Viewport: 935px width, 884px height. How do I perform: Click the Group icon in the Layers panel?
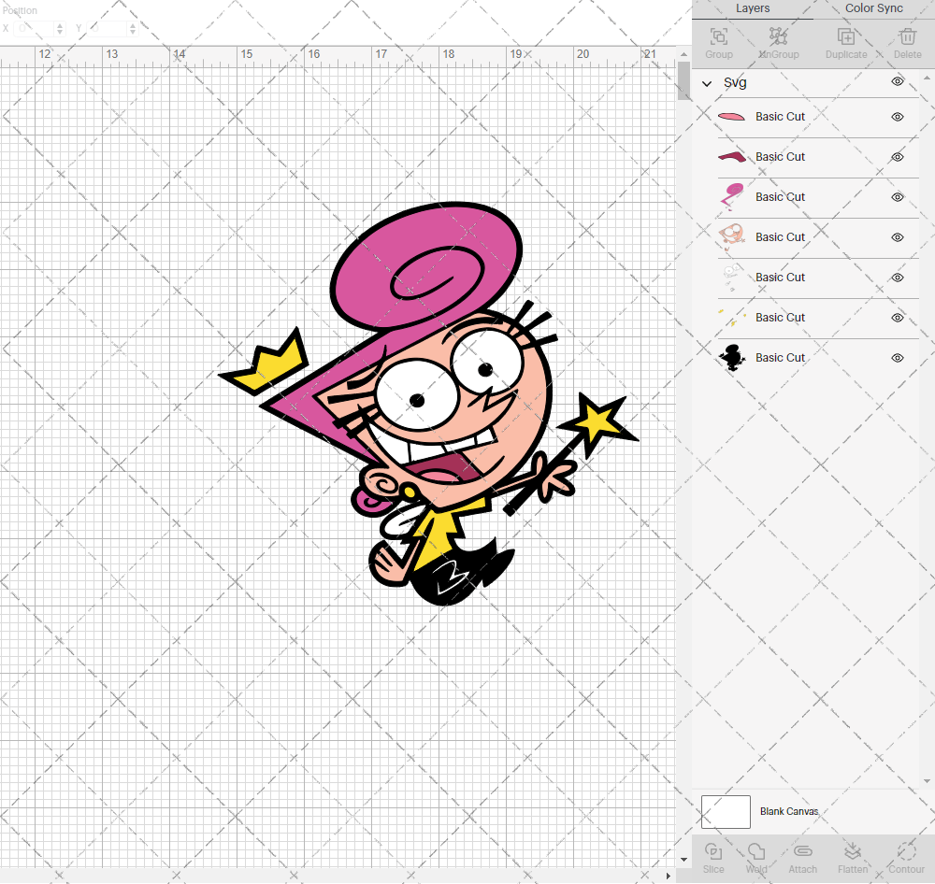[718, 37]
